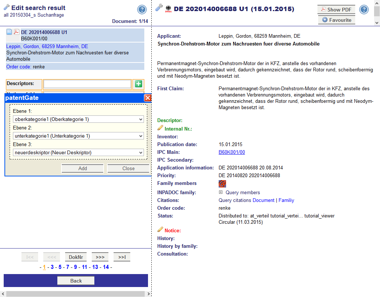Go to page 13 link

pyautogui.click(x=95, y=267)
